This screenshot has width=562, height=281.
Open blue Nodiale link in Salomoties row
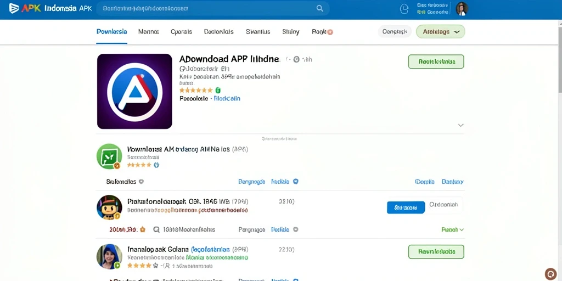tap(280, 182)
